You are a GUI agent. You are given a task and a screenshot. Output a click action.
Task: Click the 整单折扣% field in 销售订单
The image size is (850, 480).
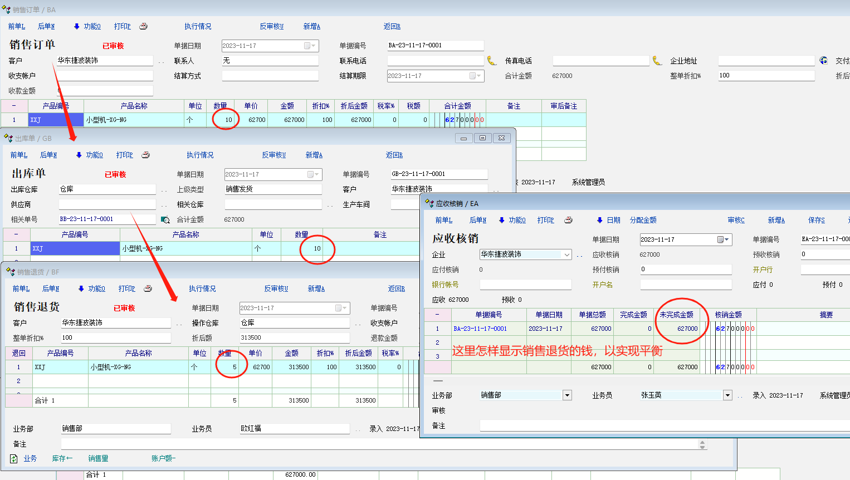click(x=766, y=76)
